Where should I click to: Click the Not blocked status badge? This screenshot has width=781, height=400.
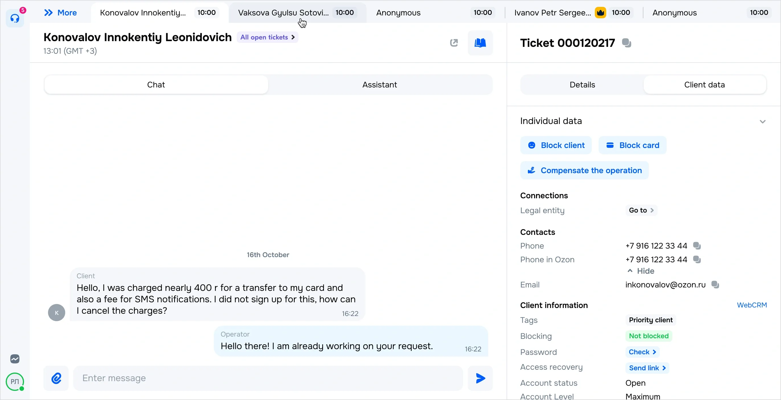click(649, 336)
